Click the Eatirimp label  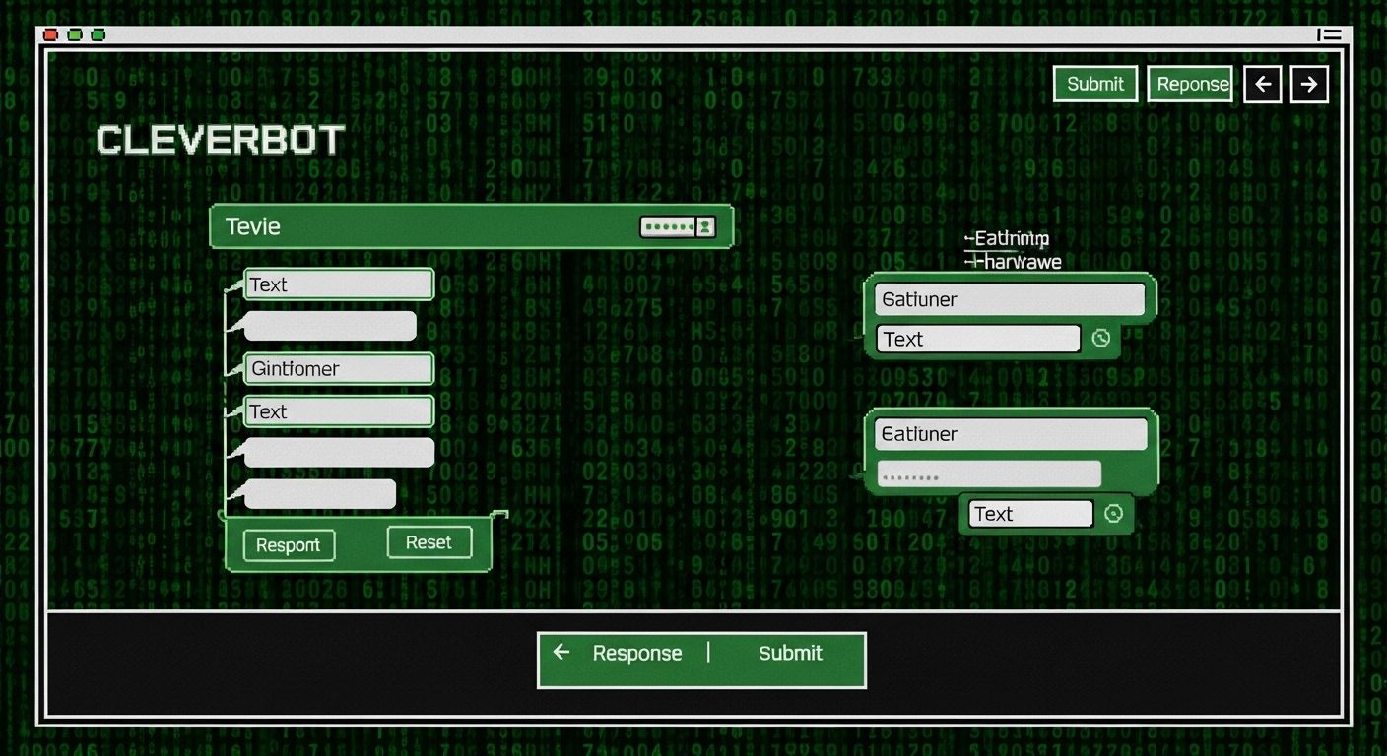pyautogui.click(x=1007, y=238)
